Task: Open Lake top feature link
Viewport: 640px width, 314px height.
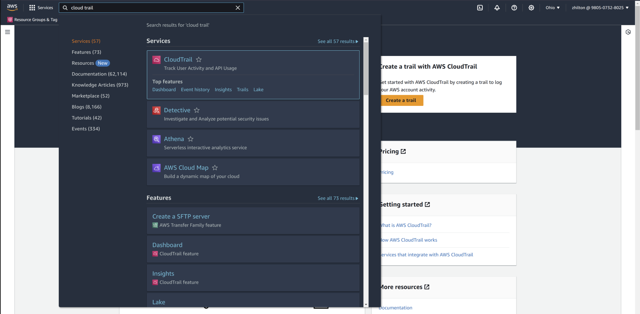Action: click(258, 89)
